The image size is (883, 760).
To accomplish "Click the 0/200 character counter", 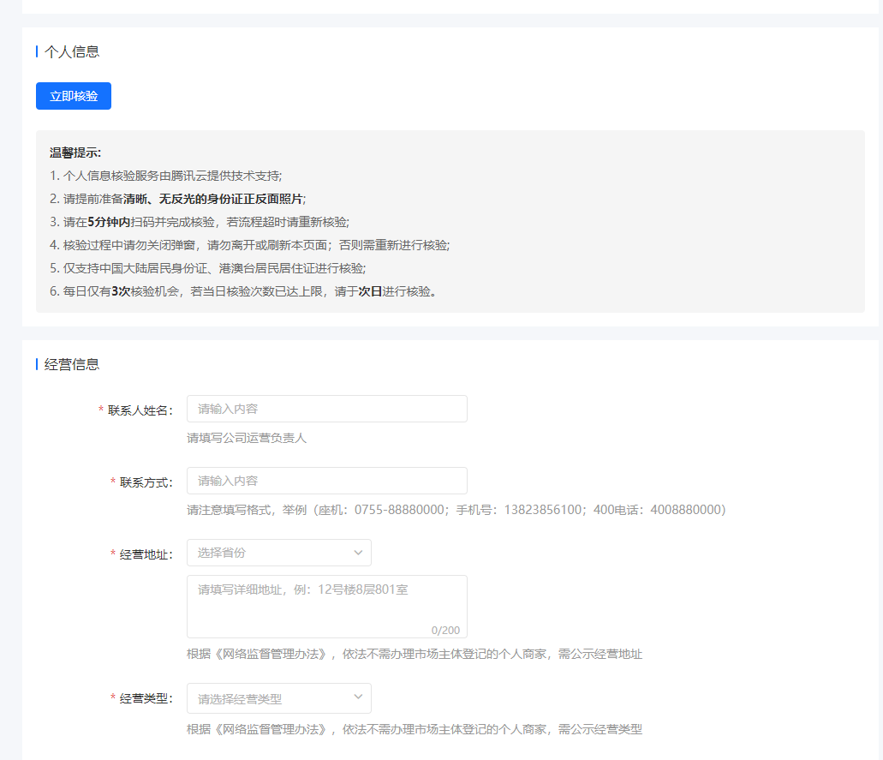I will click(445, 630).
